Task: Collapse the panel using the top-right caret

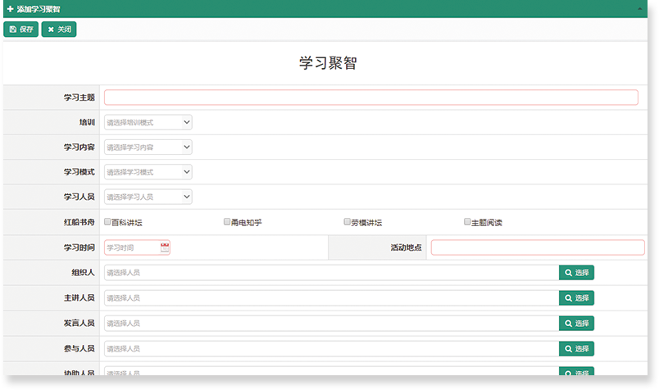Action: 639,9
